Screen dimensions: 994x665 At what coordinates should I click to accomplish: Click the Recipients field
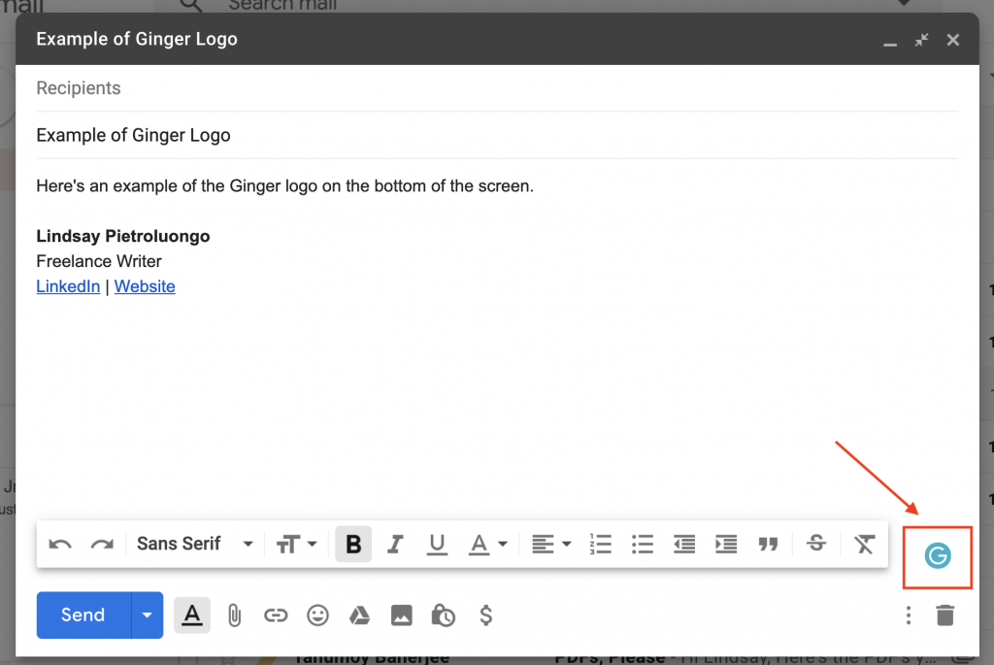(497, 88)
